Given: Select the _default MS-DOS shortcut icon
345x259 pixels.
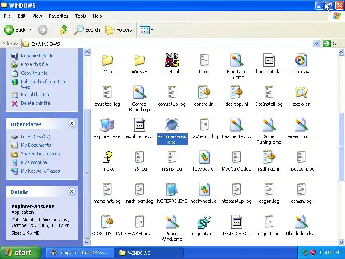Looking at the screenshot, I should coord(172,60).
